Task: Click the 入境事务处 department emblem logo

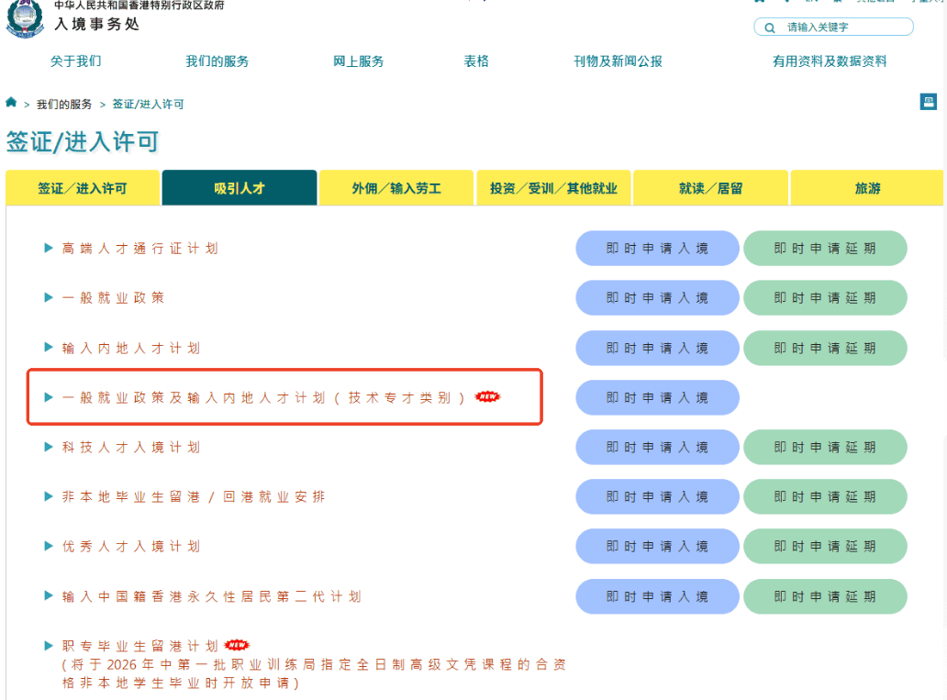Action: click(25, 18)
